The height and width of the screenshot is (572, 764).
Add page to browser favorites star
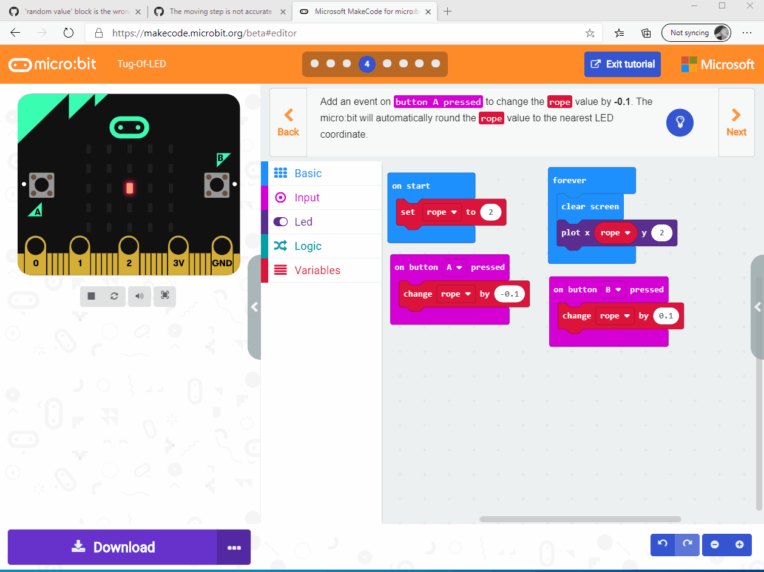point(590,33)
